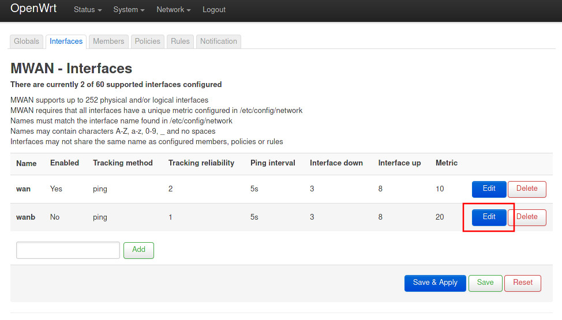Viewport: 562px width, 320px height.
Task: Switch to the Rules tab
Action: (180, 42)
